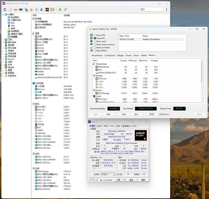Viewport: 209px width, 199px height.
Task: Uncheck the Stress FPU checkbox
Action: (95, 38)
